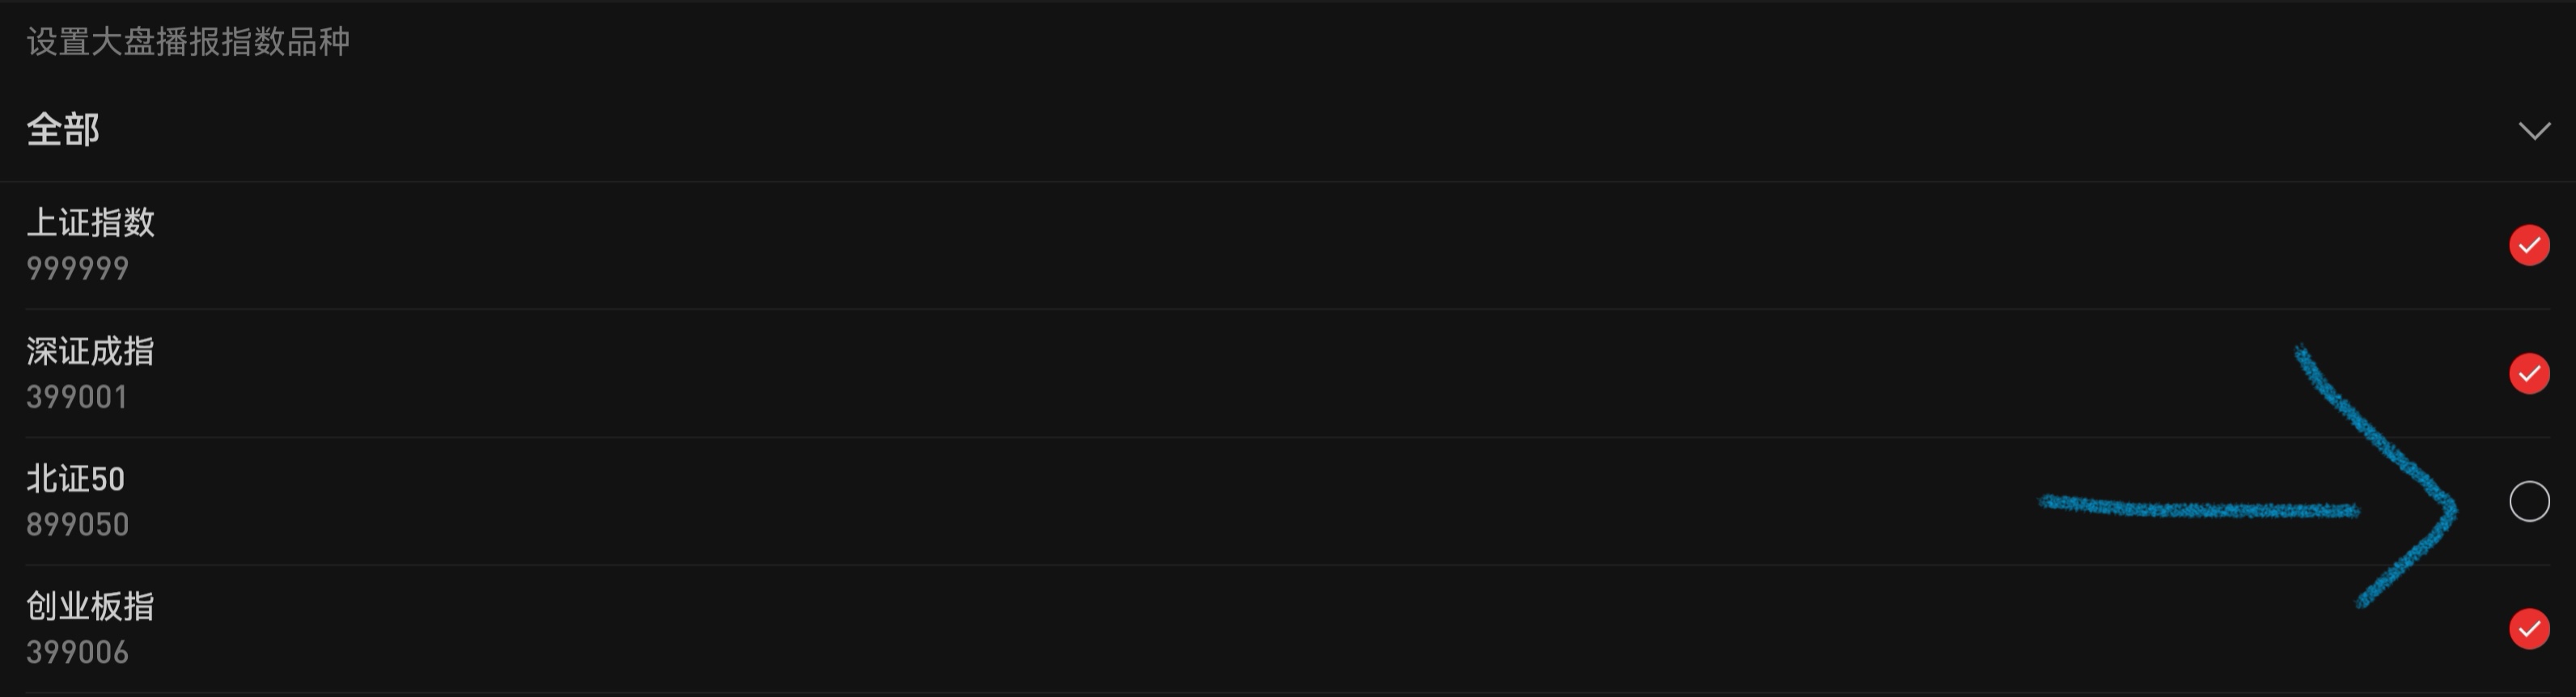The image size is (2576, 697).
Task: Open the 全部 category selector label
Action: (63, 130)
